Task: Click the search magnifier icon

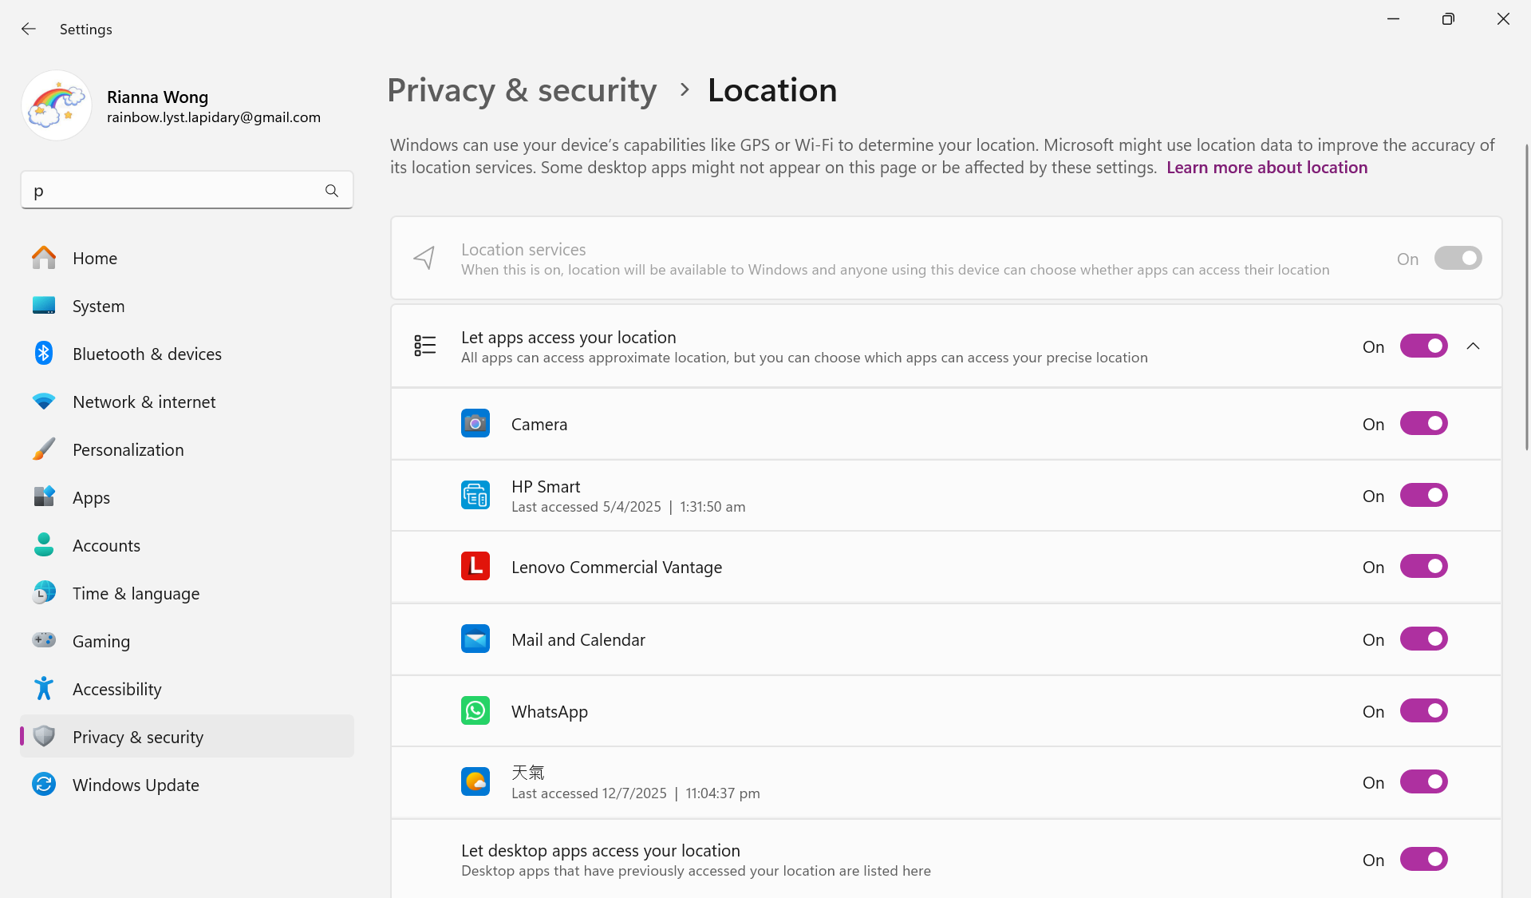Action: click(332, 191)
